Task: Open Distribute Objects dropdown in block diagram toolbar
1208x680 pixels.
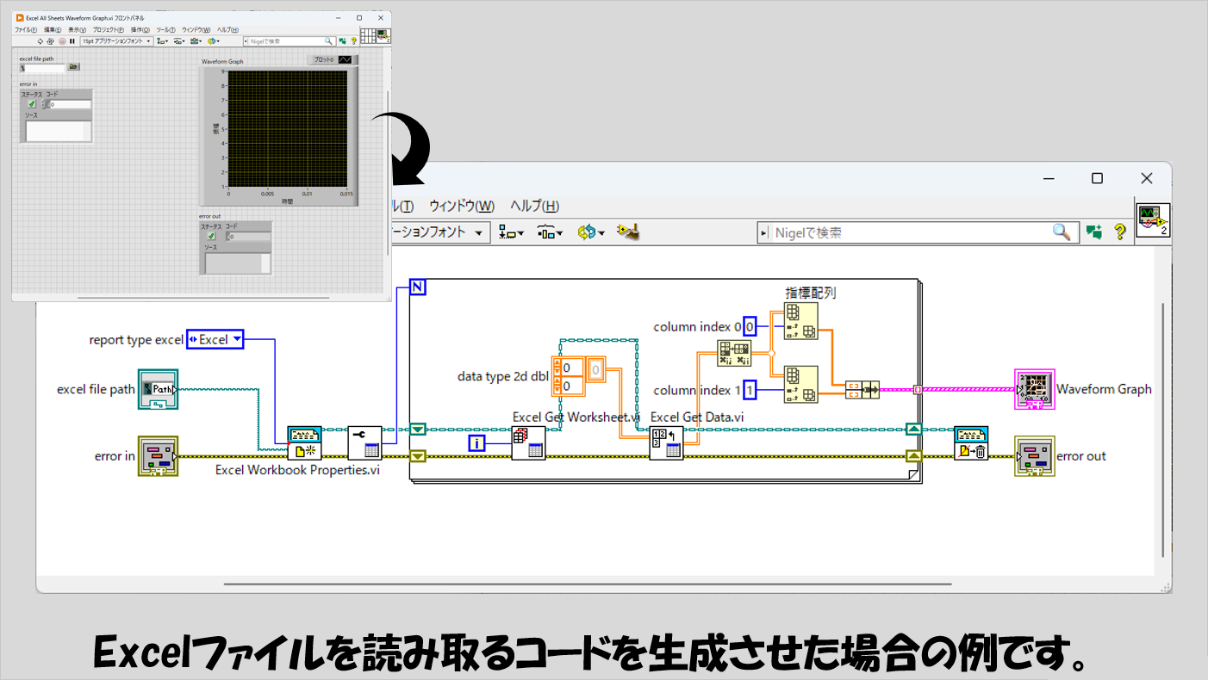Action: pyautogui.click(x=550, y=232)
